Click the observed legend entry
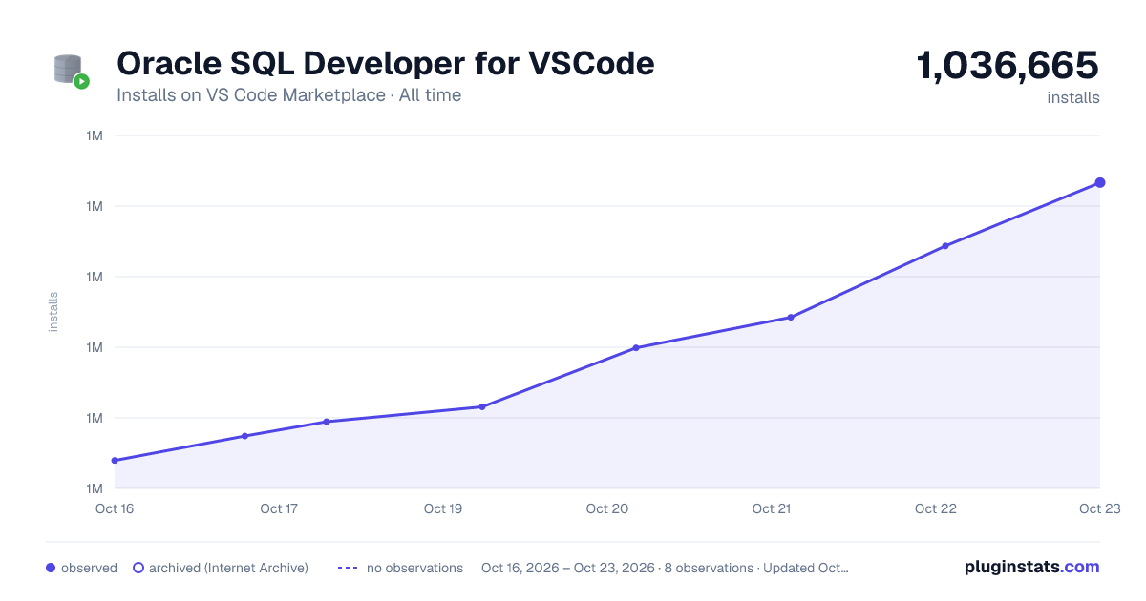The image size is (1146, 601). click(81, 568)
